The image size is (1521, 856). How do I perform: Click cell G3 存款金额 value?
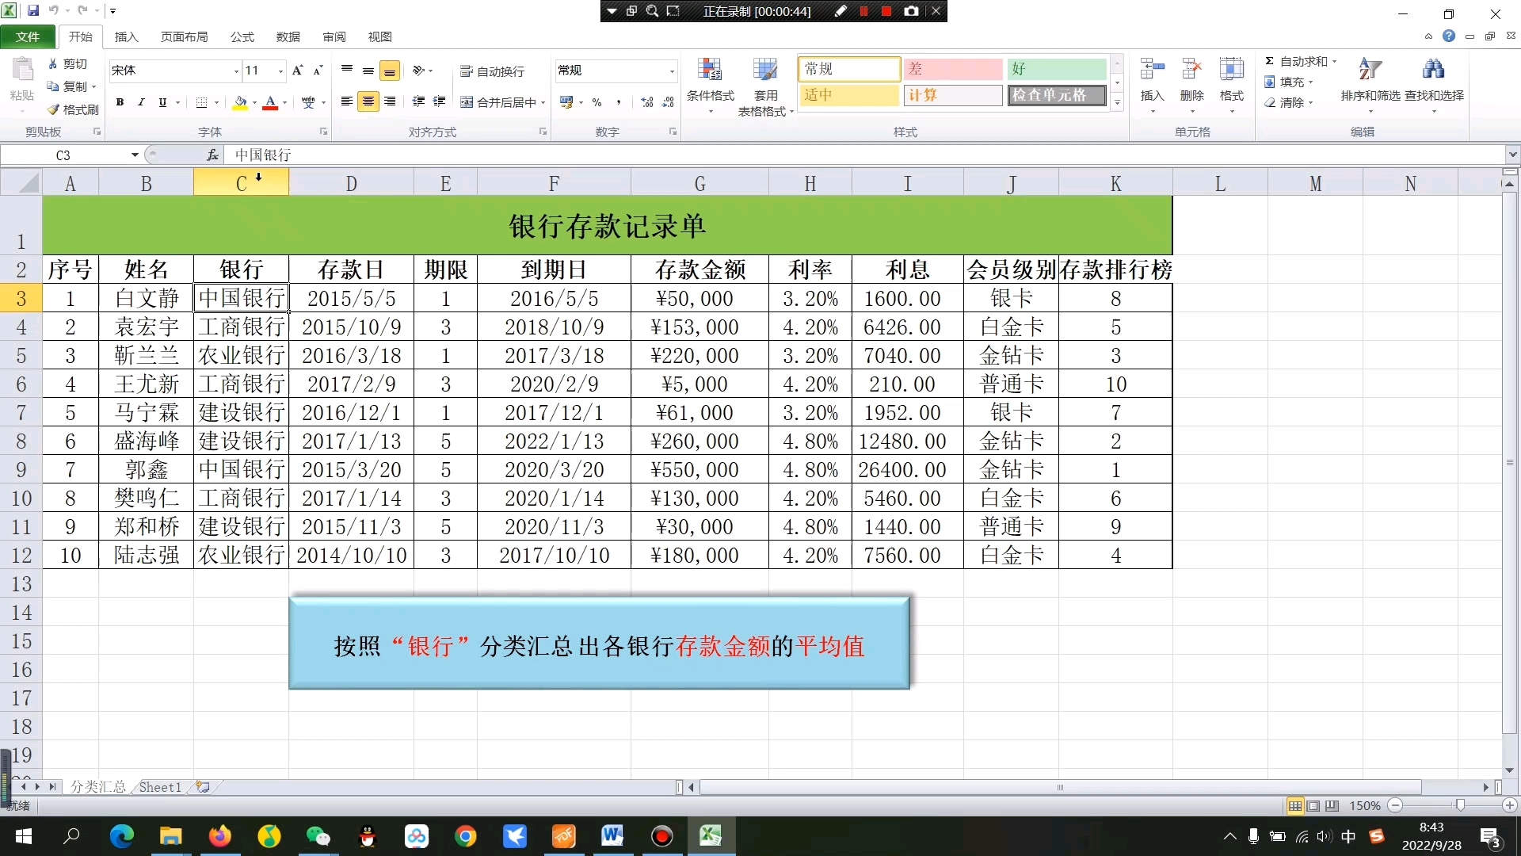[699, 299]
